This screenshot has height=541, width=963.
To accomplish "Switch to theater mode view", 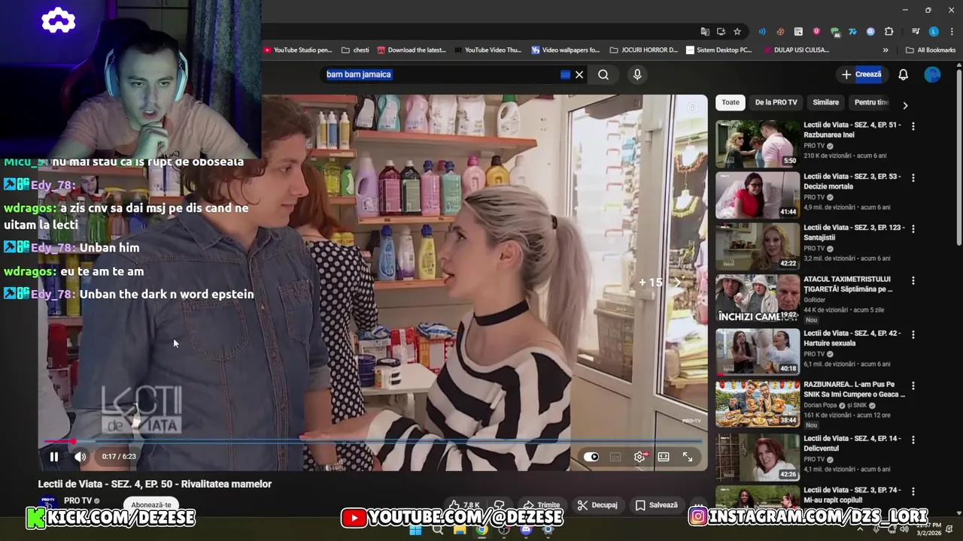I will coord(664,457).
